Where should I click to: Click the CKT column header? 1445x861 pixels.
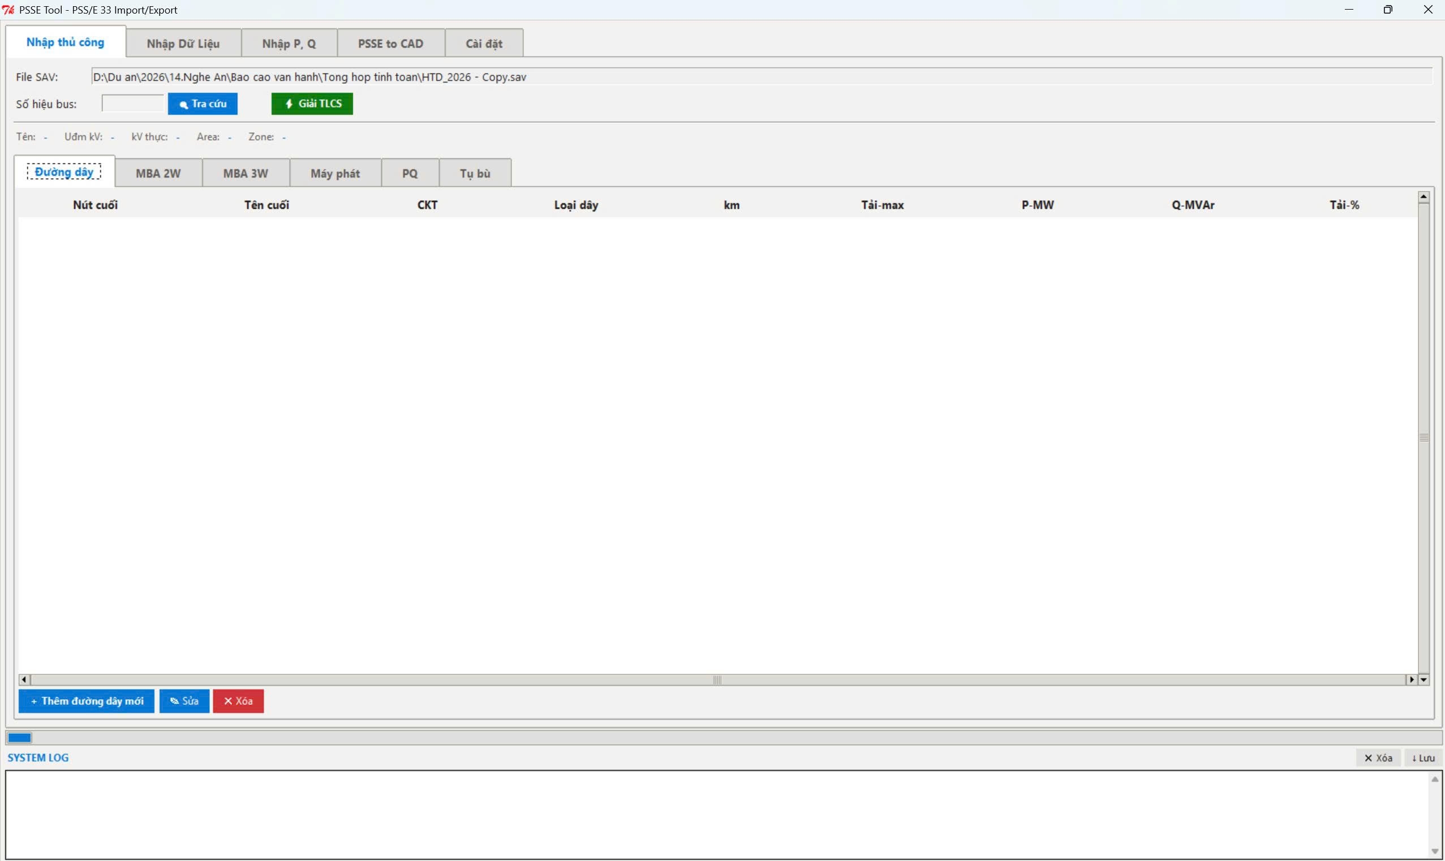click(428, 205)
